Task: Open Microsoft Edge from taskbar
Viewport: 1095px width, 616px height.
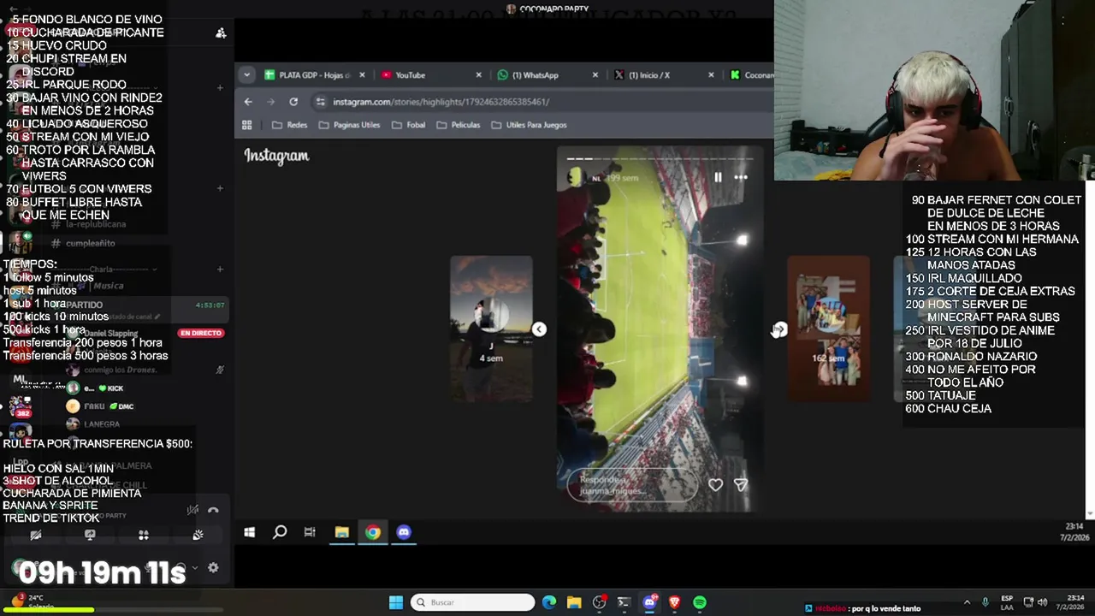Action: (549, 602)
